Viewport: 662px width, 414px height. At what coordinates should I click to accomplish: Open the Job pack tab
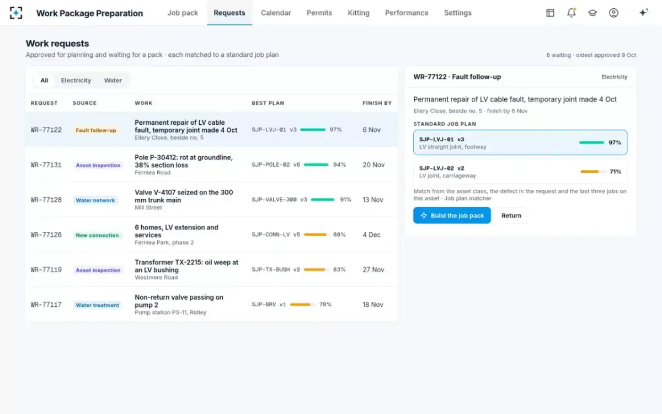point(183,13)
